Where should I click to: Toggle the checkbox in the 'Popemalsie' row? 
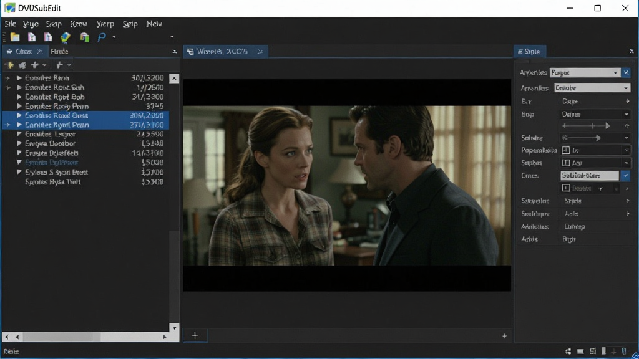tap(565, 150)
